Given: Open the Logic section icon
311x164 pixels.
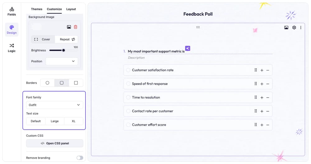Looking at the screenshot, I should pos(12,48).
